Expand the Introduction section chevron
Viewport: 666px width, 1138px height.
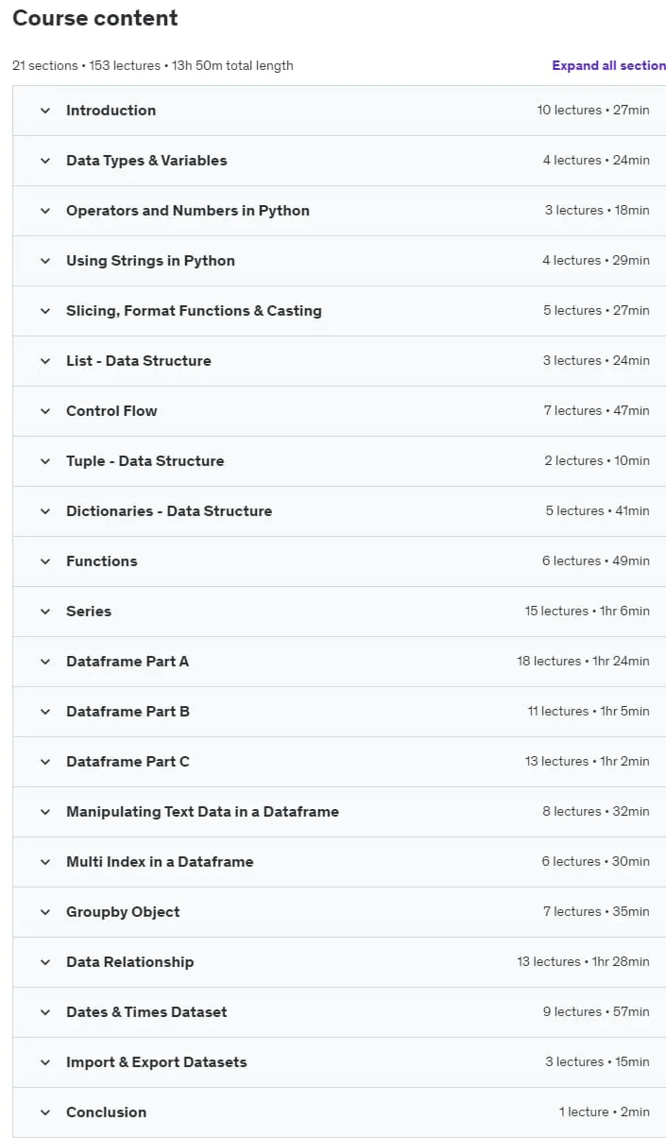[44, 111]
